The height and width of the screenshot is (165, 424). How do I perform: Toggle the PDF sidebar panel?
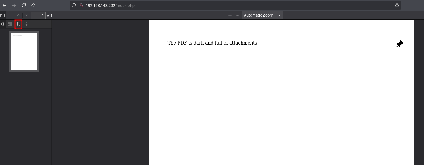pos(3,15)
